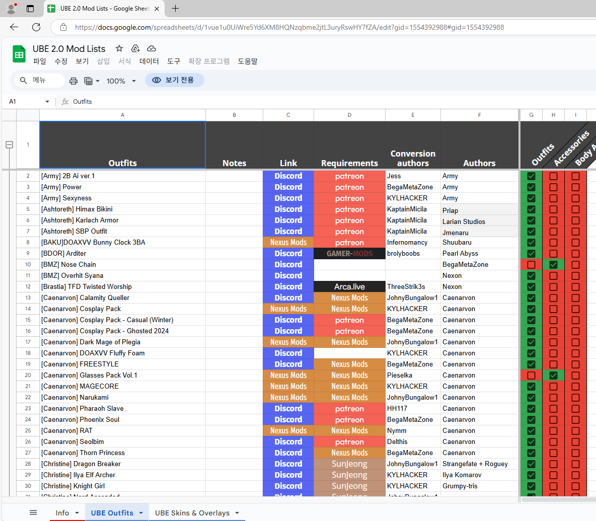Toggle Outfits checkbox for [BMZ] Nose Chain

531,265
